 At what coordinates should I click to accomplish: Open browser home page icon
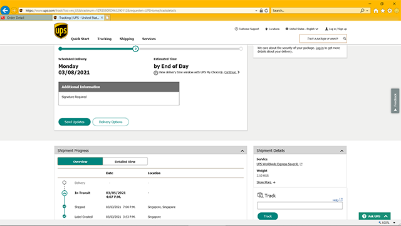coord(376,11)
